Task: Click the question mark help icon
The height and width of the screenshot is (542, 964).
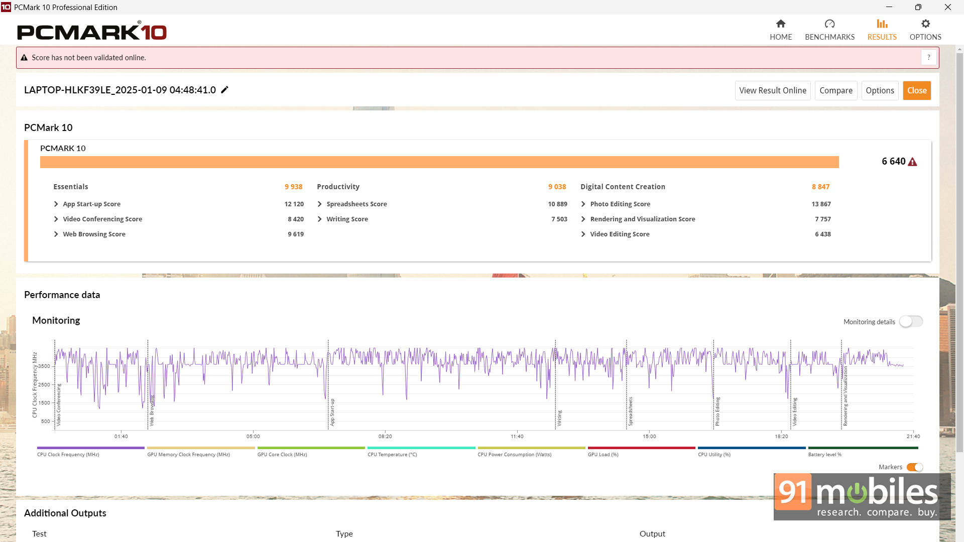Action: pos(928,57)
